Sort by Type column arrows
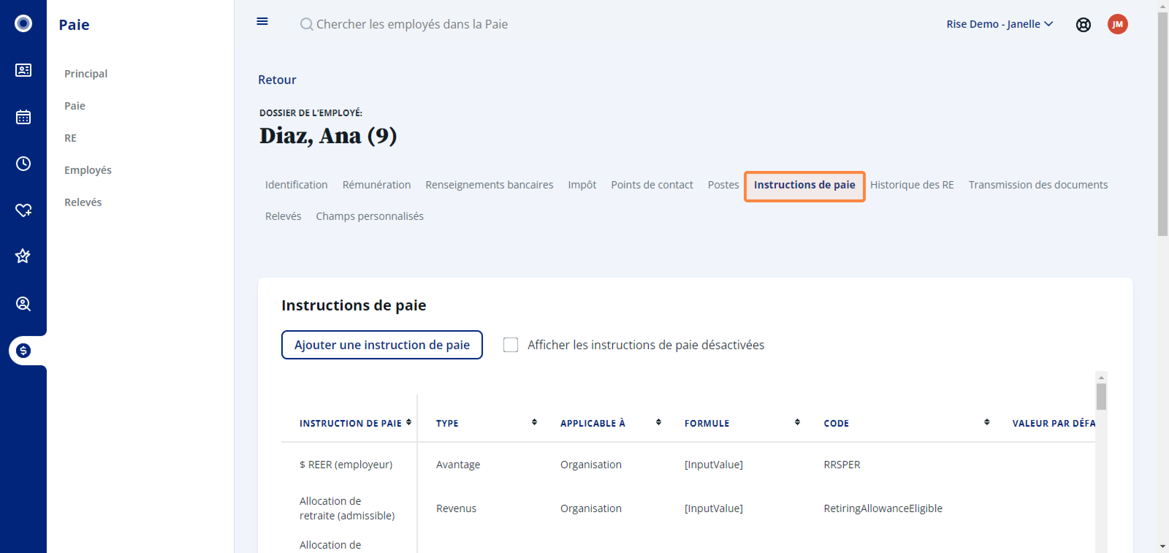The image size is (1169, 553). pos(534,422)
